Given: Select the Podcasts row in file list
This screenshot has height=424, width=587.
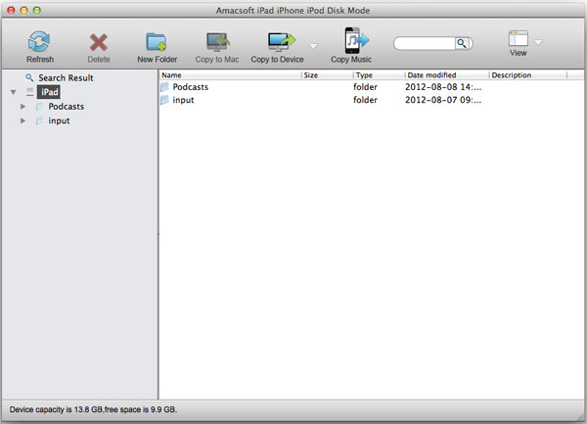Looking at the screenshot, I should coord(371,87).
